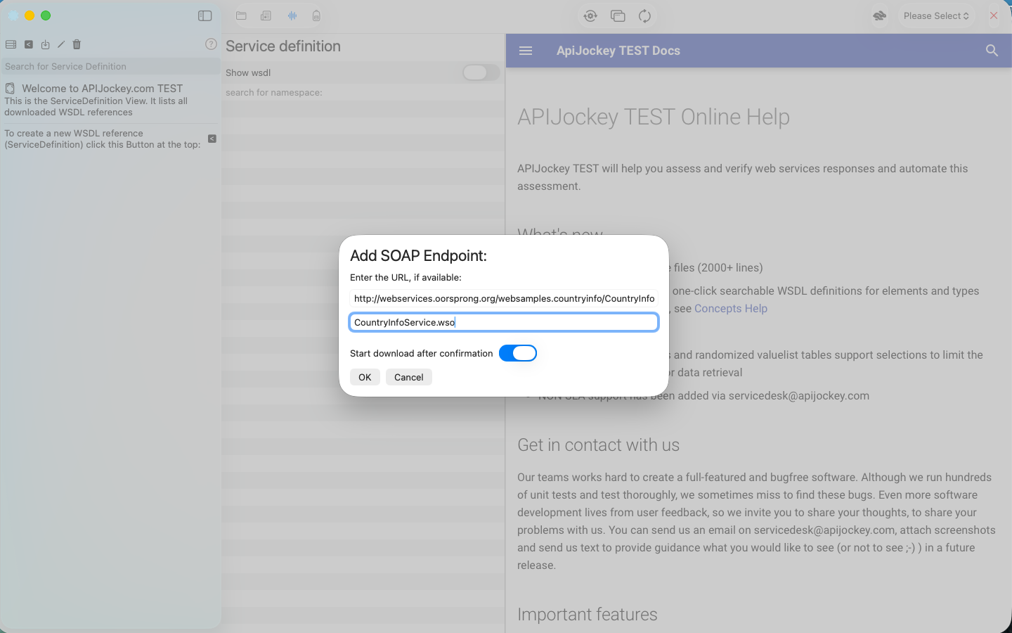Enable the Show wsdl toggle

[480, 72]
